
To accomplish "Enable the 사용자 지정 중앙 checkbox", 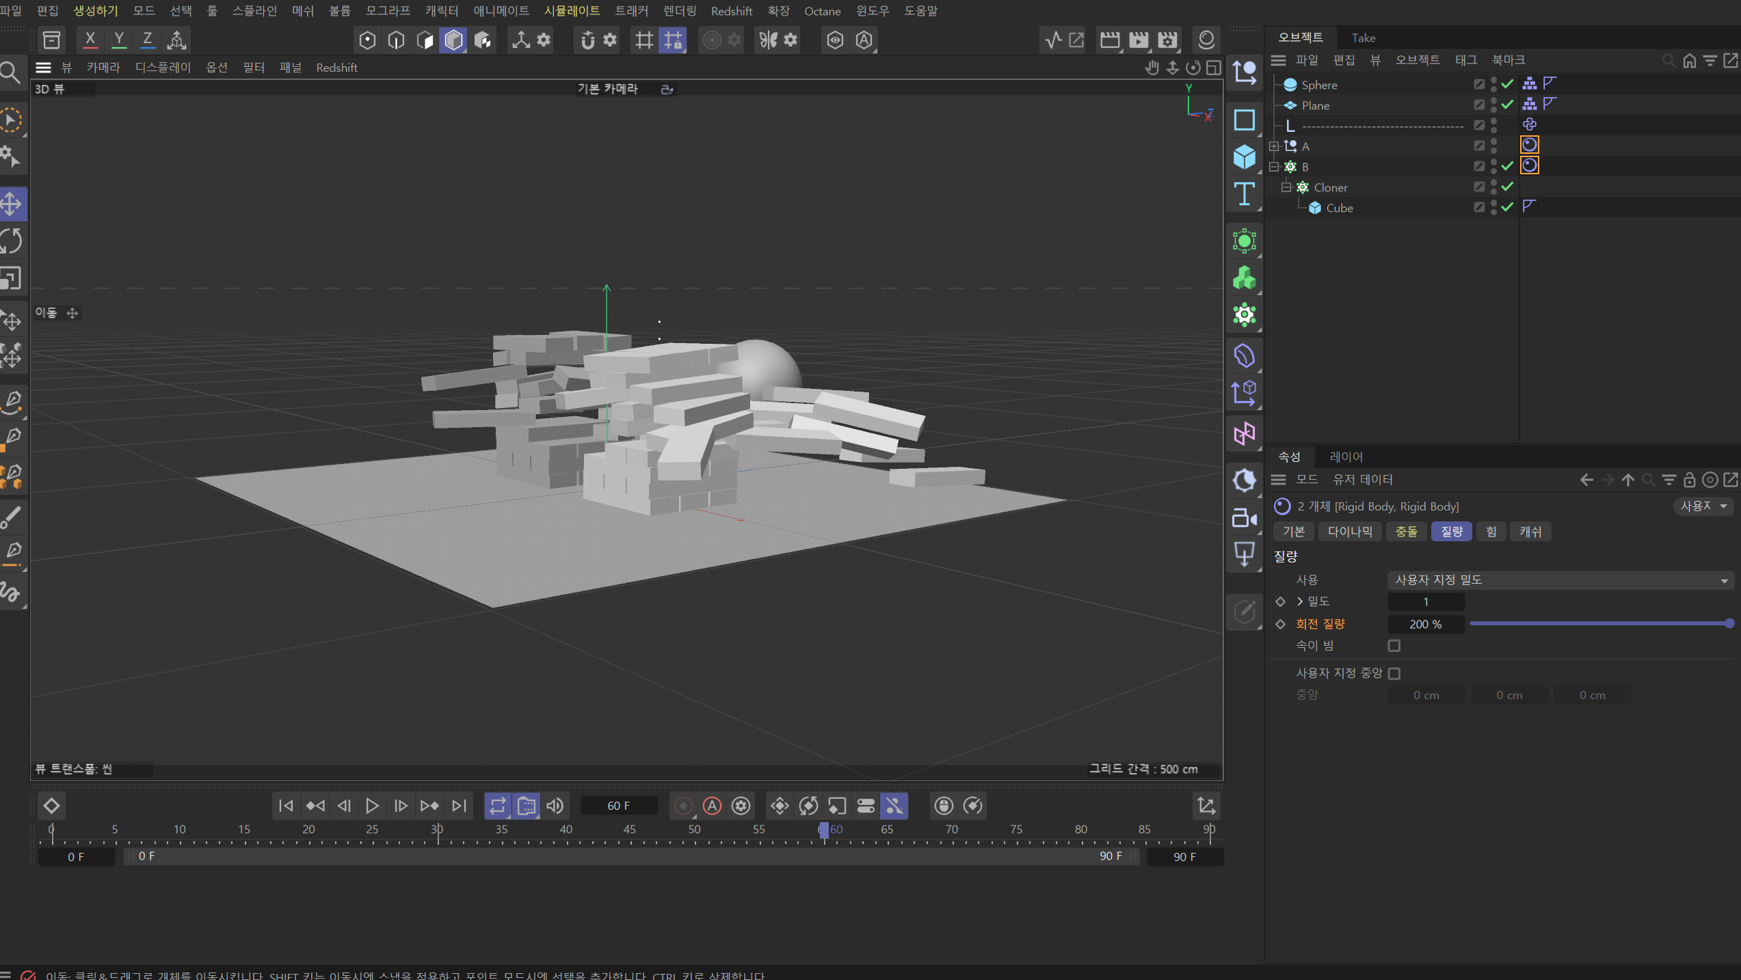I will pos(1394,674).
